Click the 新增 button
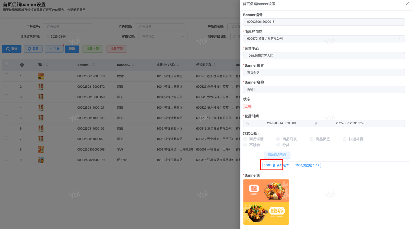The height and width of the screenshot is (229, 412). tap(72, 49)
